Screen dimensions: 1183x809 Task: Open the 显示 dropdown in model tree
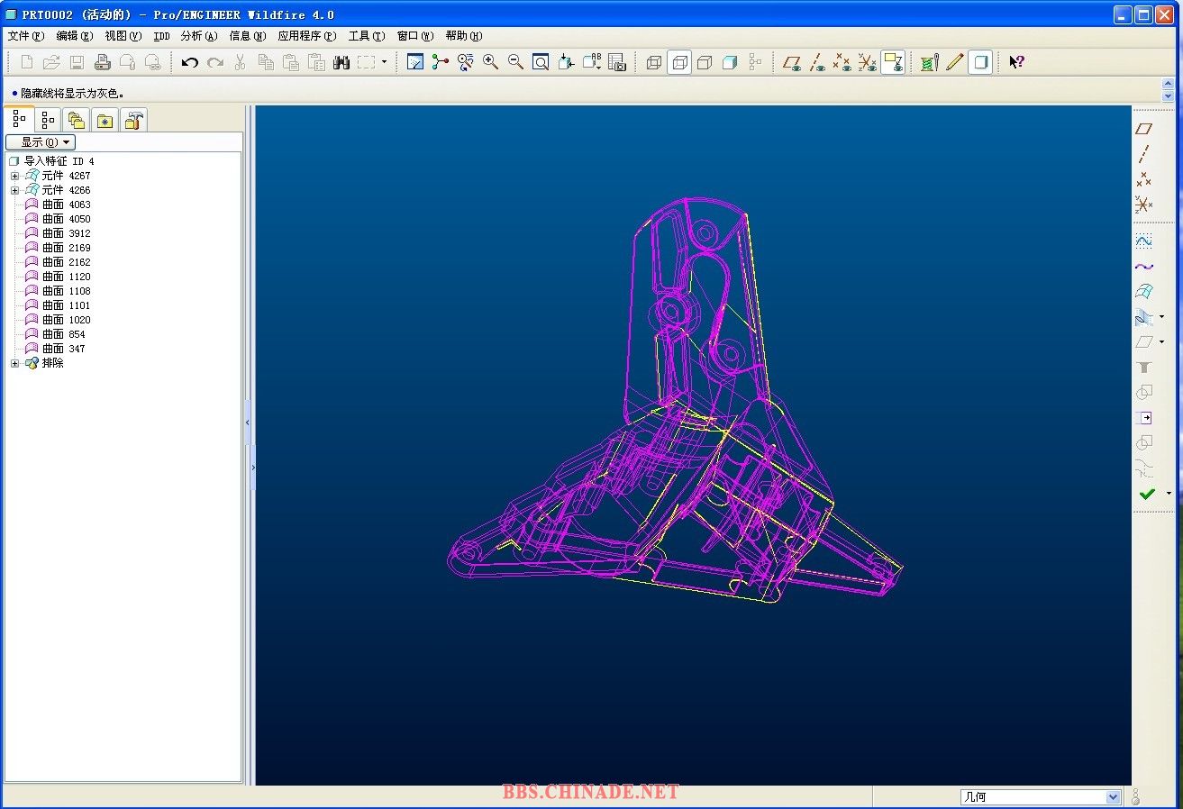41,142
